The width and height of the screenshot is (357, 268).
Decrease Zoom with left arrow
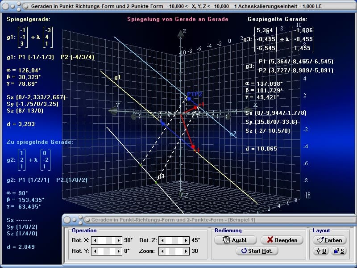[x=162, y=251]
